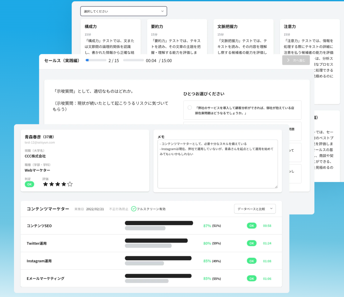Select the first answer radio button

click(x=190, y=108)
